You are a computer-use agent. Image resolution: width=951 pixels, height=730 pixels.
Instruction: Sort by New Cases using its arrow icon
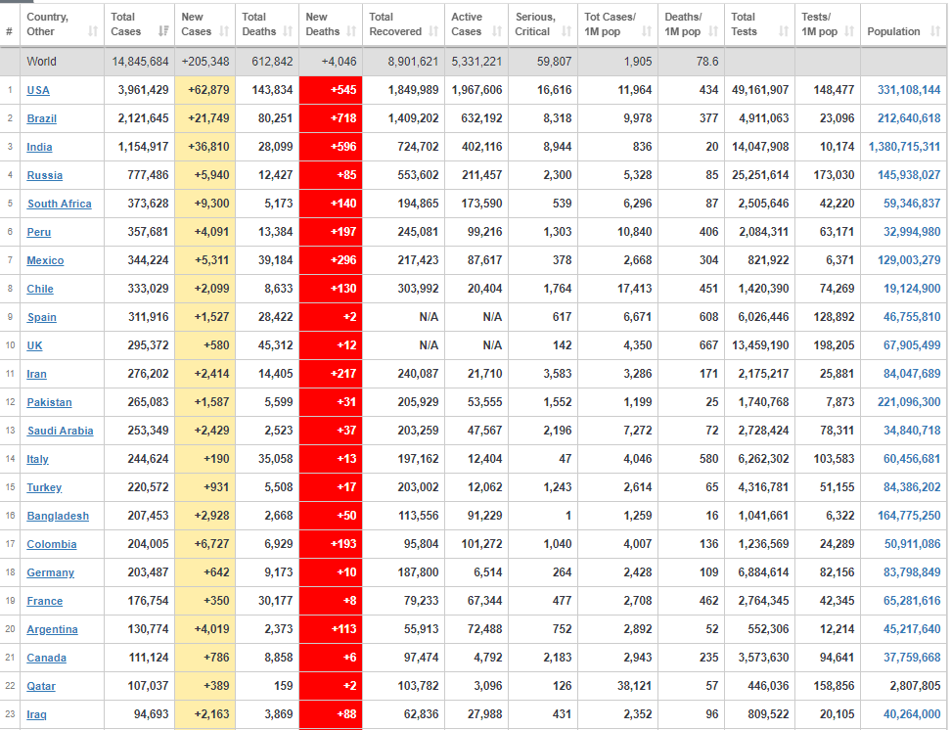tap(225, 31)
